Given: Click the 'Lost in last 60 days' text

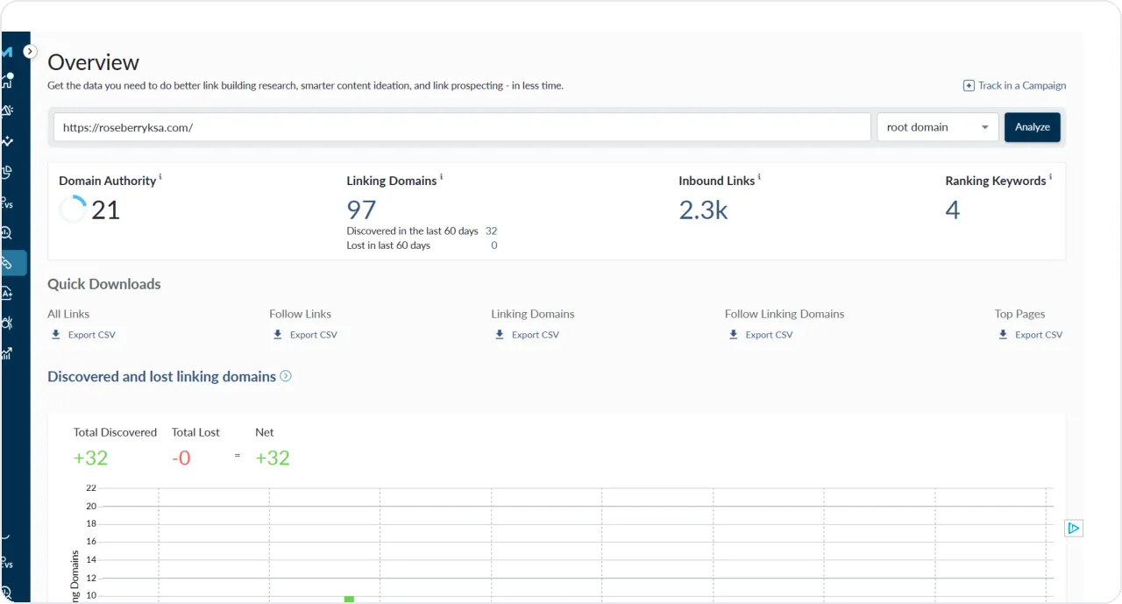Looking at the screenshot, I should 388,245.
